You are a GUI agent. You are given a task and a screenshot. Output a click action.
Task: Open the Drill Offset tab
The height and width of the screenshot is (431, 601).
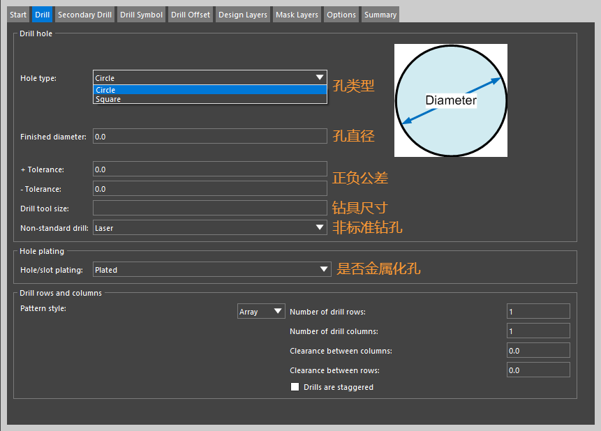point(190,15)
